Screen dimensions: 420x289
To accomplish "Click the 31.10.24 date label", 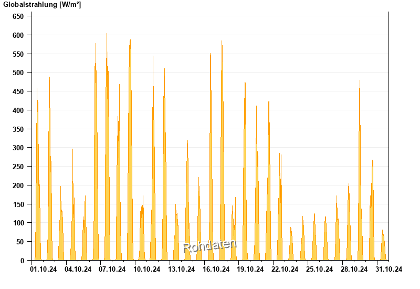I will pyautogui.click(x=388, y=269).
